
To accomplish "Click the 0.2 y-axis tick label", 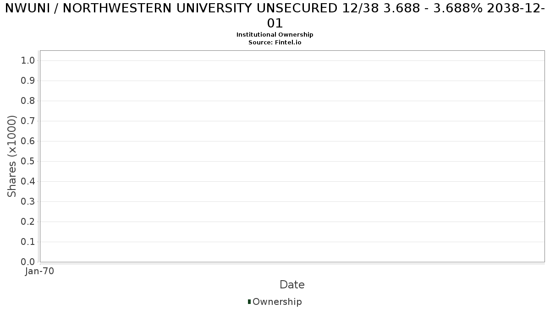I will pos(28,222).
